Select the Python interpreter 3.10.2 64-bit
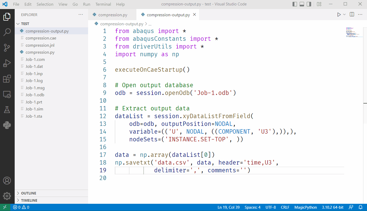367x211 pixels. [x=332, y=207]
